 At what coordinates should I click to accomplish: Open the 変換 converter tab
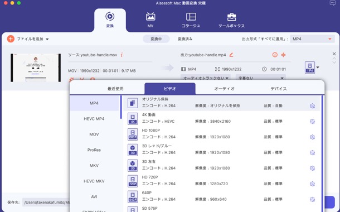[x=110, y=20]
